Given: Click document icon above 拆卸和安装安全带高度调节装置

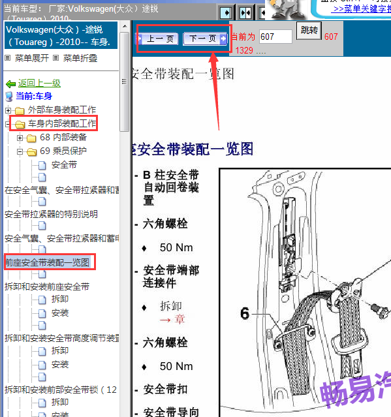Looking at the screenshot, I should (42, 325).
